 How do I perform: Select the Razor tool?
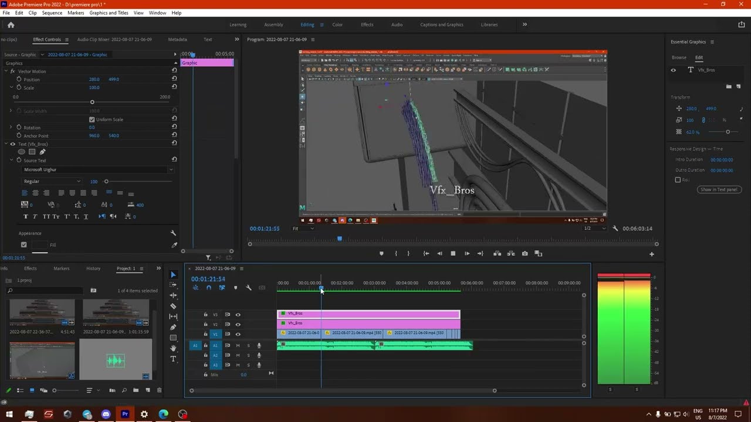(x=173, y=306)
